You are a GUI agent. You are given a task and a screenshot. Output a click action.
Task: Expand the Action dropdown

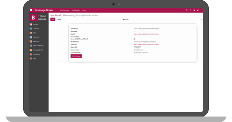click(x=126, y=19)
